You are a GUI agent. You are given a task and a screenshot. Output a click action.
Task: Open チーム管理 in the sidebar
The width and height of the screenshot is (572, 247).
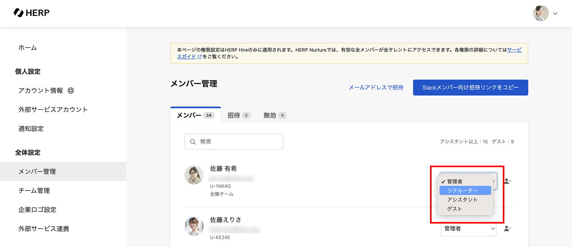click(x=34, y=191)
